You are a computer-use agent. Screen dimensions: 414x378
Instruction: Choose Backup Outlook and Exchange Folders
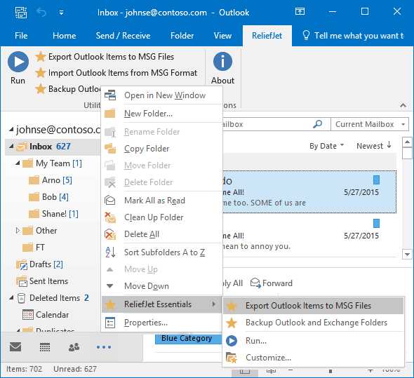point(313,323)
